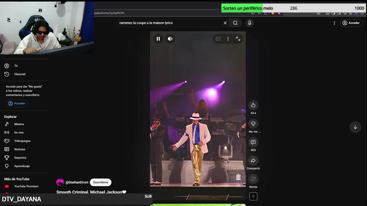Click the 'Smooth Criminal. Michael Jackson' title

tap(91, 192)
